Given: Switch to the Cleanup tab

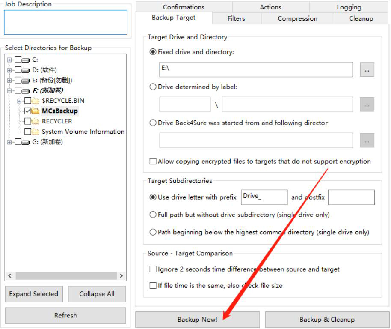Looking at the screenshot, I should (x=361, y=18).
